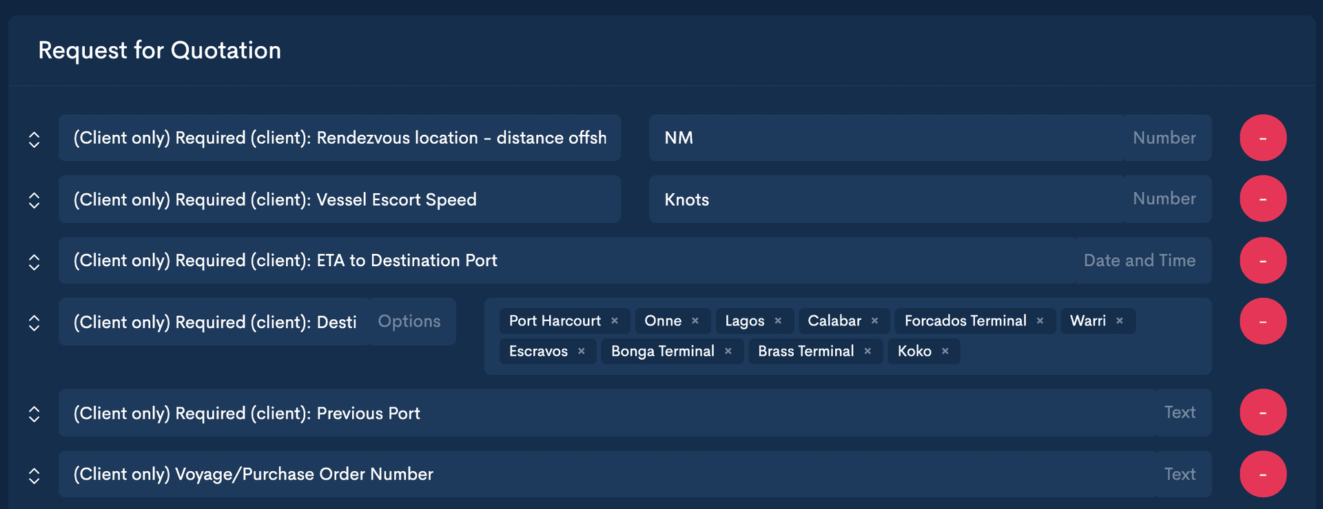Remove the Port Harcourt option tag
The image size is (1323, 509).
click(615, 321)
